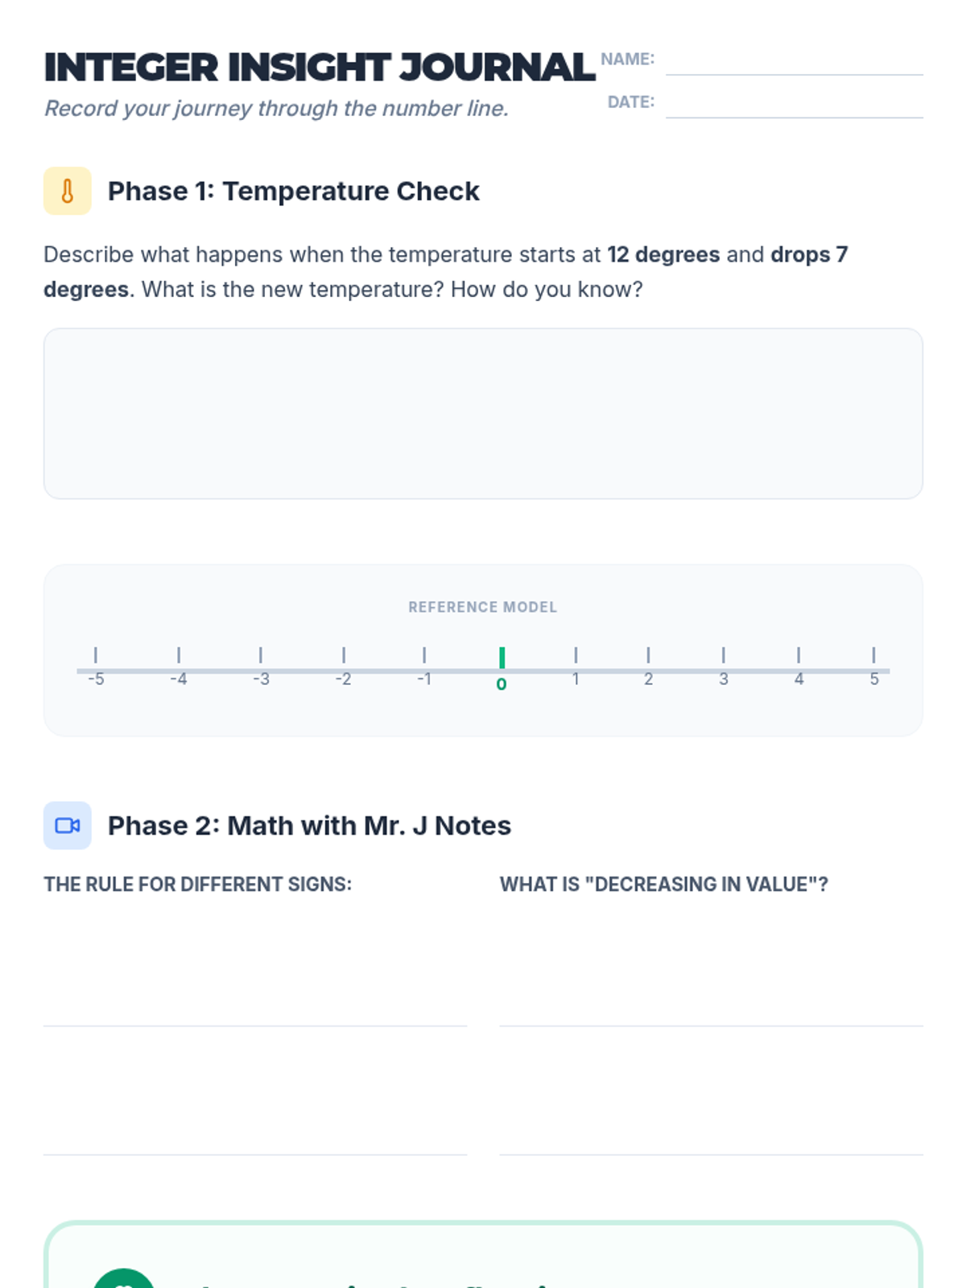Viewport: 966px width, 1288px height.
Task: Click the 4 tick on the number line
Action: [799, 656]
